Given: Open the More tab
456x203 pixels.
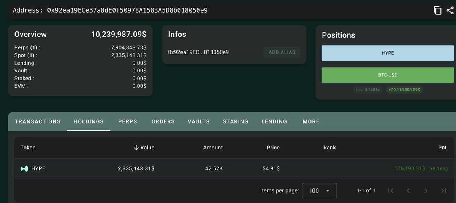Looking at the screenshot, I should click(311, 121).
